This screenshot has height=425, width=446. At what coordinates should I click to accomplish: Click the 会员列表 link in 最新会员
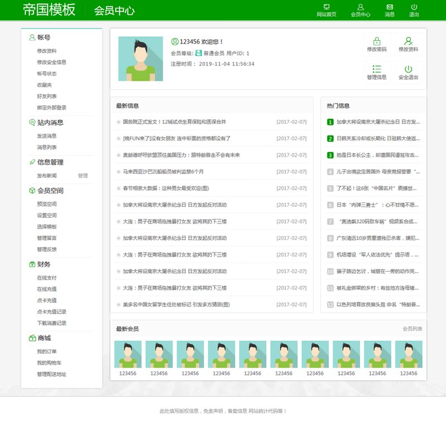[412, 329]
